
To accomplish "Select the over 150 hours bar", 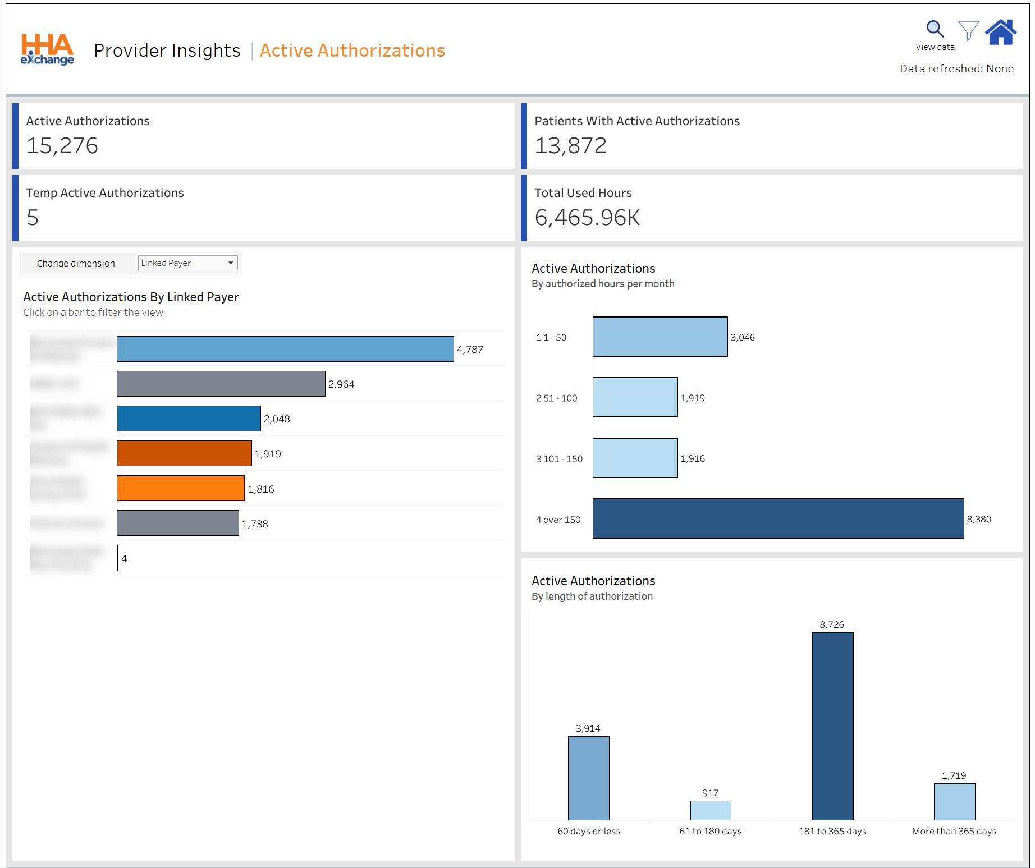I will click(x=778, y=518).
